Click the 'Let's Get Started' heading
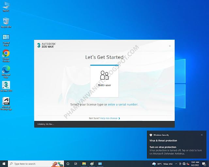This screenshot has width=209, height=167. pyautogui.click(x=104, y=57)
